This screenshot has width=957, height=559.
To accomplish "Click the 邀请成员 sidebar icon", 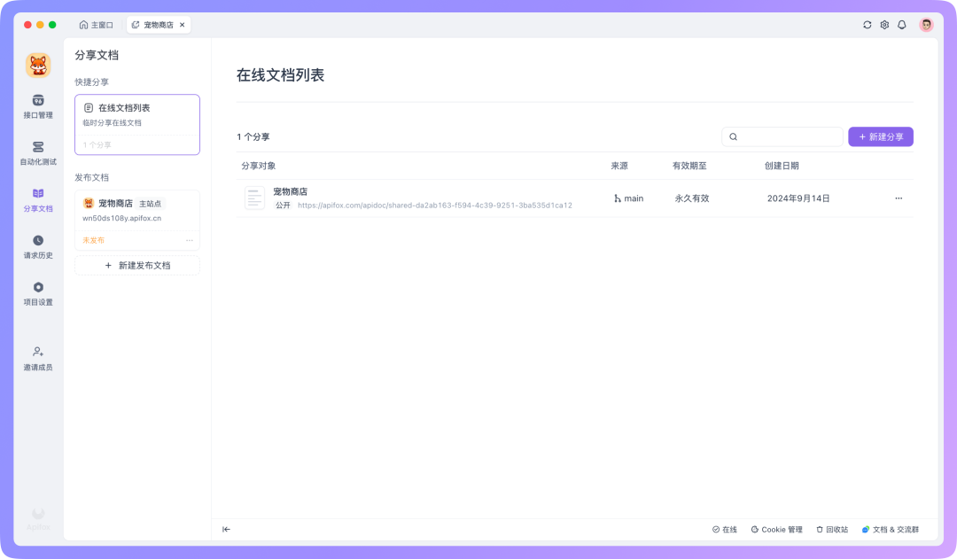I will (x=37, y=358).
